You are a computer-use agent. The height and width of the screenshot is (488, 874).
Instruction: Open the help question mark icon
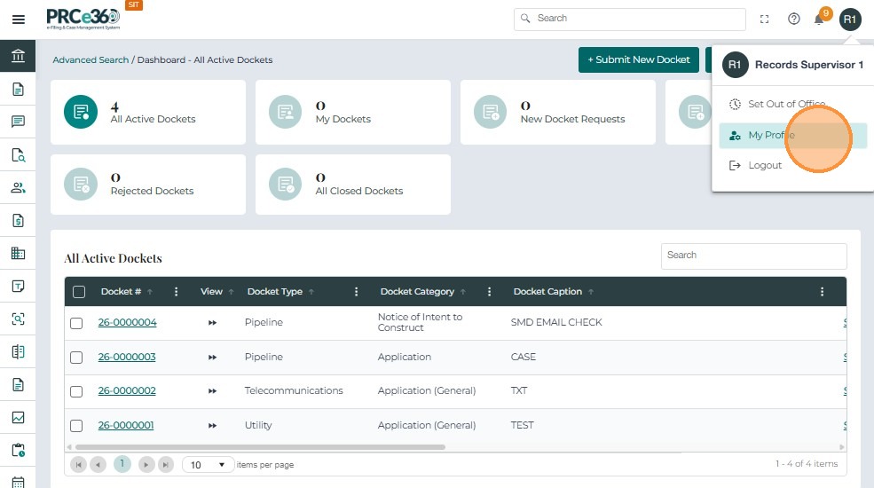click(x=794, y=19)
